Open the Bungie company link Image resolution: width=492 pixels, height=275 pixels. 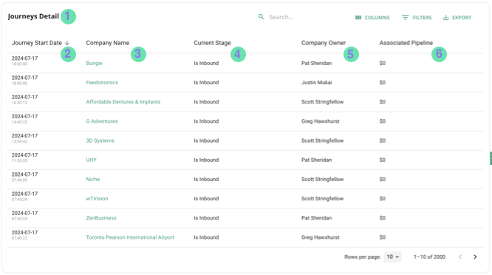[x=94, y=63]
